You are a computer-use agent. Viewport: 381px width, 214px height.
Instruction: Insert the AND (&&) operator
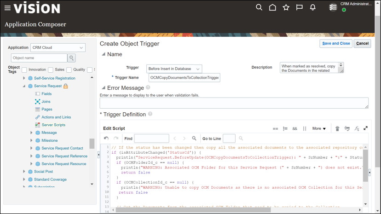coord(295,128)
